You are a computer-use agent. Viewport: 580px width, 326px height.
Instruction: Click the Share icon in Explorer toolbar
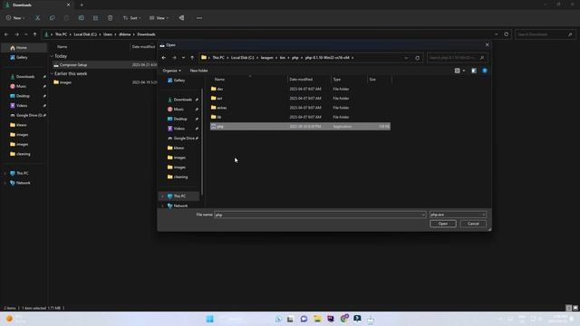(95, 18)
